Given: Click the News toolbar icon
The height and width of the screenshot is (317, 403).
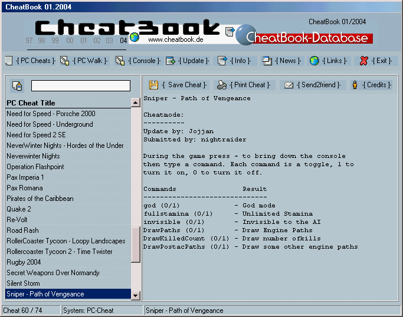Looking at the screenshot, I should click(267, 61).
